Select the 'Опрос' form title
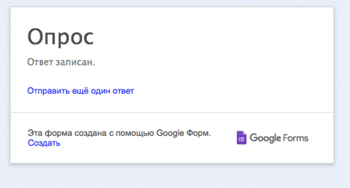350x188 pixels. [60, 37]
